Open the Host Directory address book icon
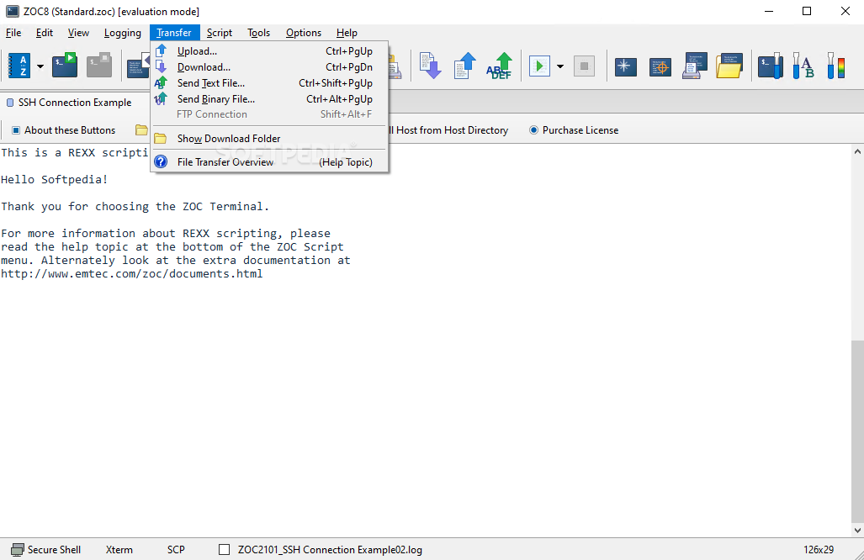864x560 pixels. [x=19, y=66]
